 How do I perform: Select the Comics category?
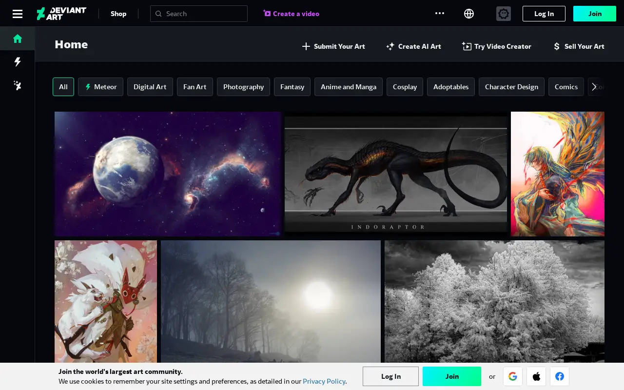566,87
